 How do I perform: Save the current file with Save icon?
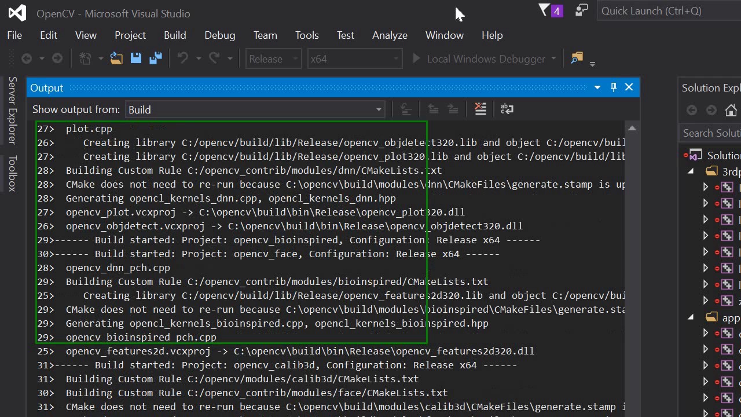[x=136, y=58]
